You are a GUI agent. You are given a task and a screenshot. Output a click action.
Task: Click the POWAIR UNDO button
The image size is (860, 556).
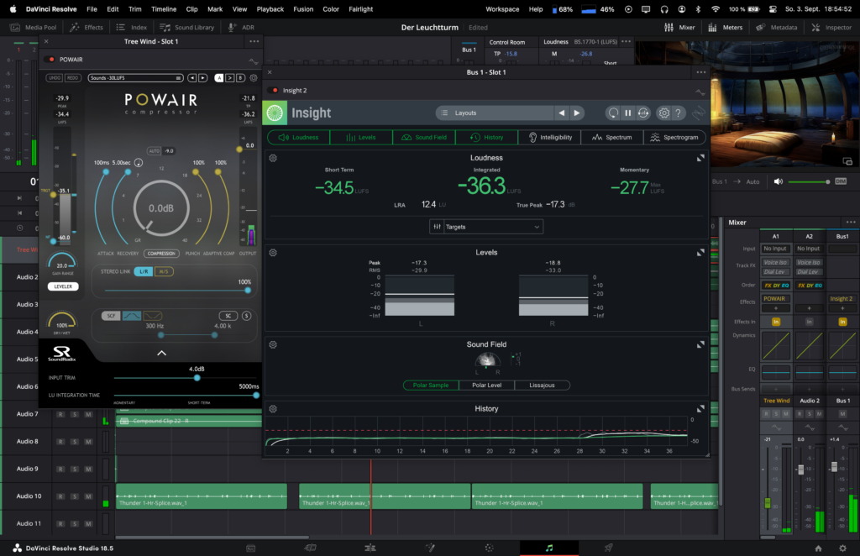(x=55, y=78)
